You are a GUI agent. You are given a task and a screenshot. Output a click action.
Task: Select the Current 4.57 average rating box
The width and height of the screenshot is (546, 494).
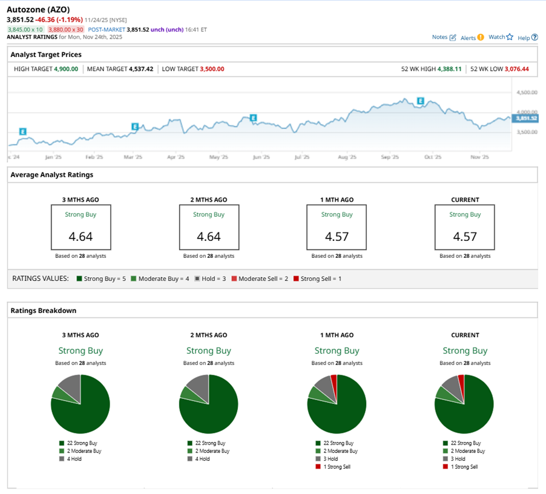point(464,227)
